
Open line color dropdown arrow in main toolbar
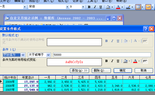(x=132, y=7)
